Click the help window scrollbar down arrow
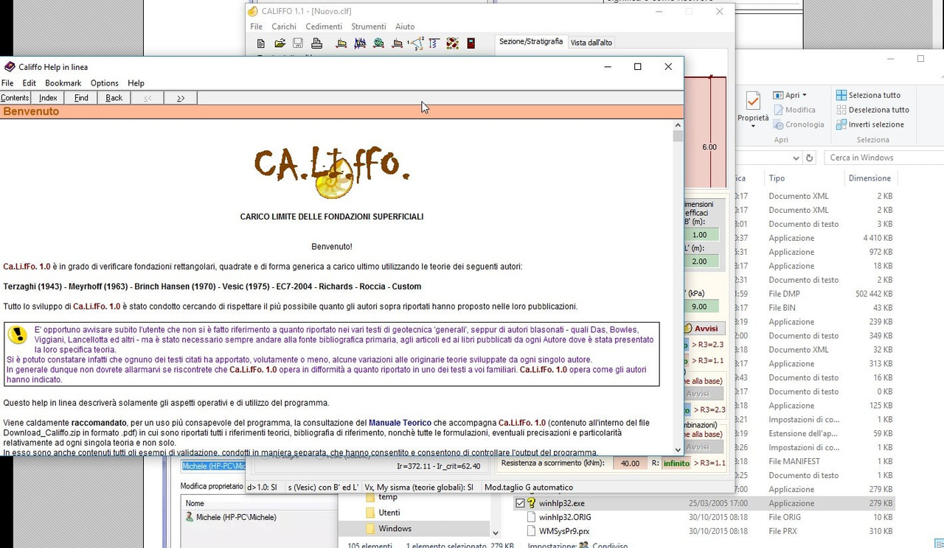 click(x=678, y=449)
